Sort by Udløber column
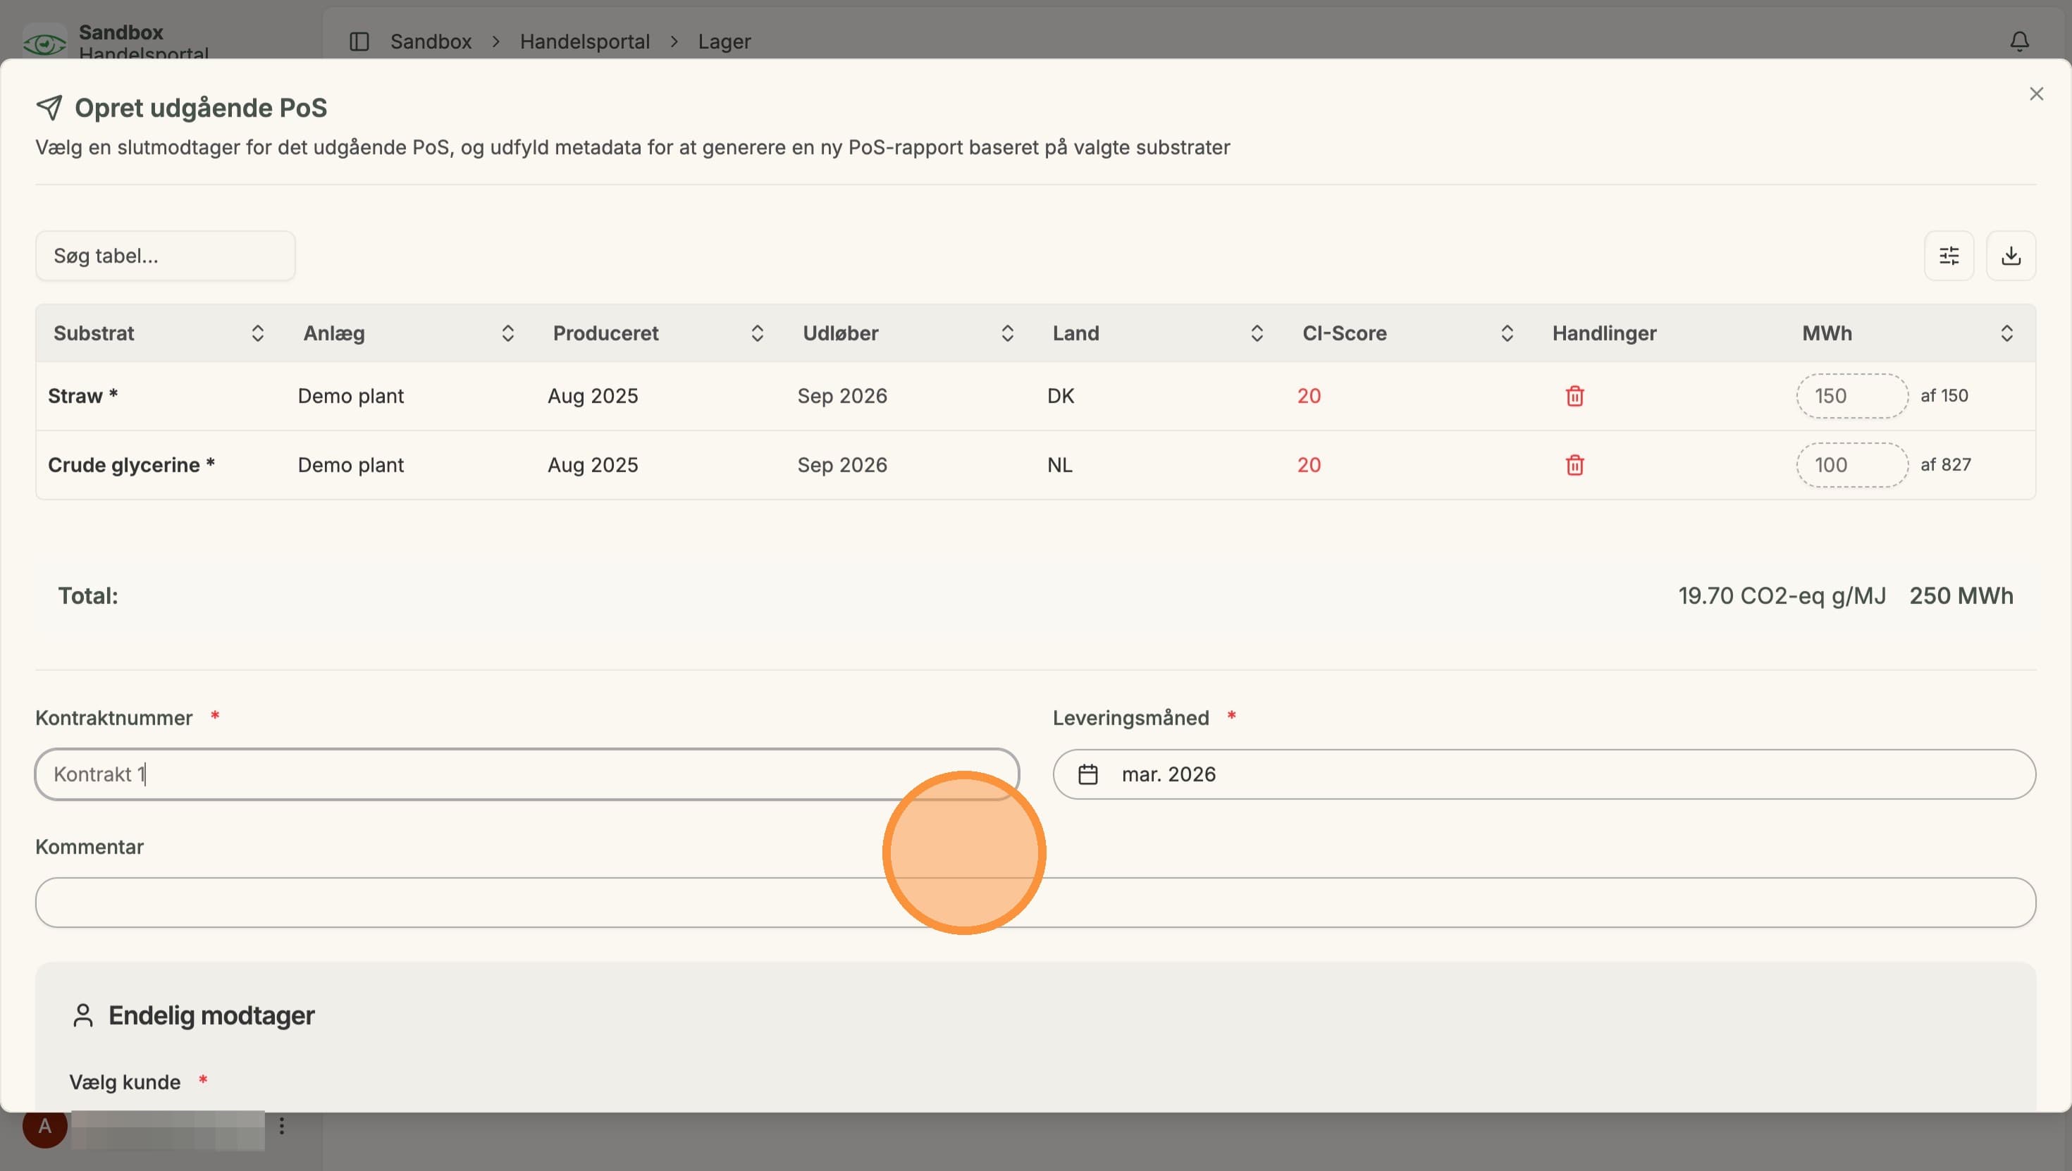 1007,333
